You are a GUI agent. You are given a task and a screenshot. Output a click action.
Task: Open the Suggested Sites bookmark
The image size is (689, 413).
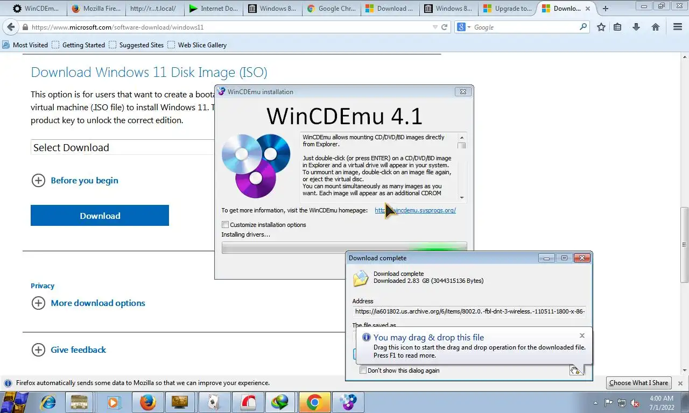coord(136,45)
